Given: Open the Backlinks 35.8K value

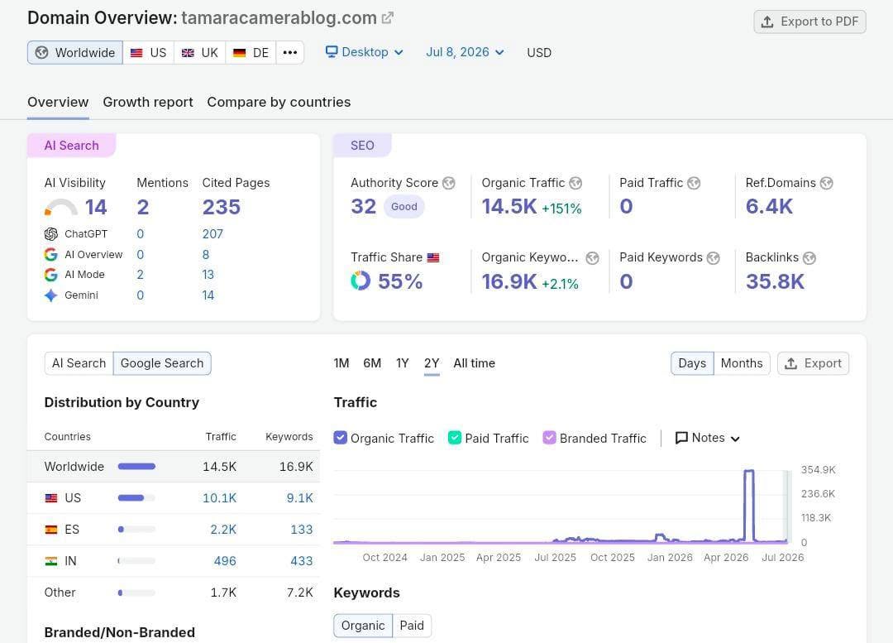Looking at the screenshot, I should 775,281.
